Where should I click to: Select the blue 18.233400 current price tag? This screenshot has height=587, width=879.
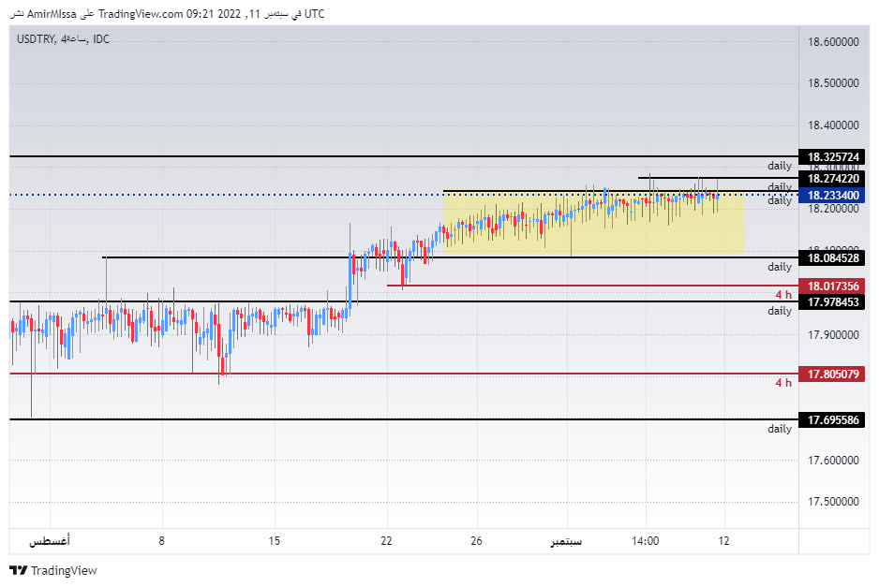coord(832,195)
